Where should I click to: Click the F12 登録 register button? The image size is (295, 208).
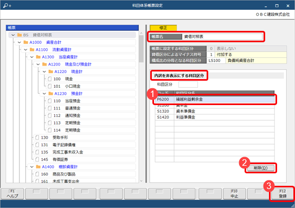coord(283,194)
